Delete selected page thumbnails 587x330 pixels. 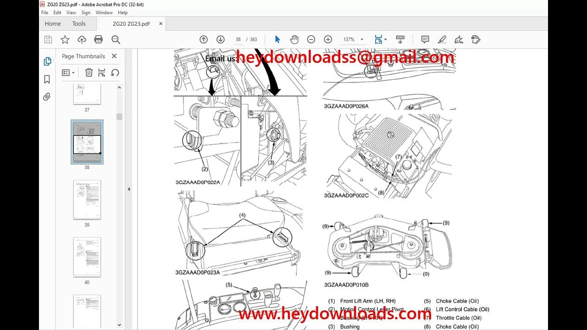(89, 72)
